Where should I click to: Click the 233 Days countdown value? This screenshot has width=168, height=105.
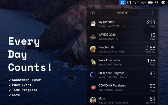151,24
